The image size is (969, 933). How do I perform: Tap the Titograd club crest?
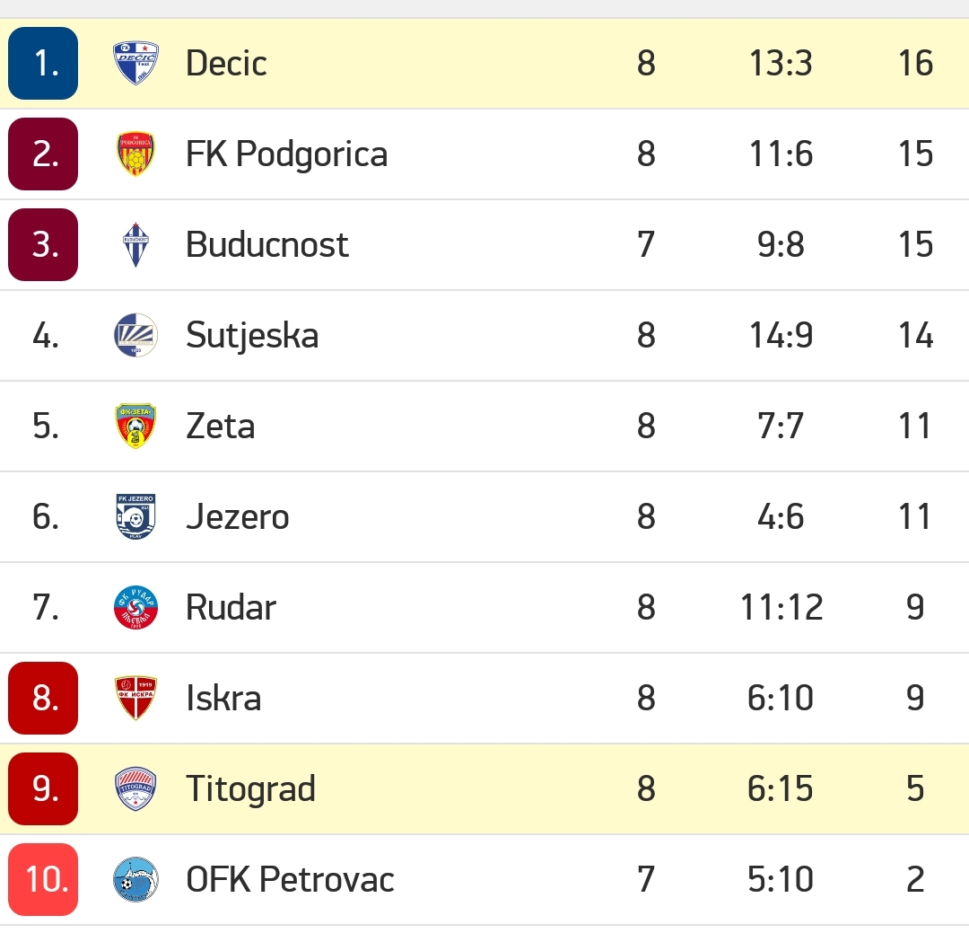coord(136,788)
